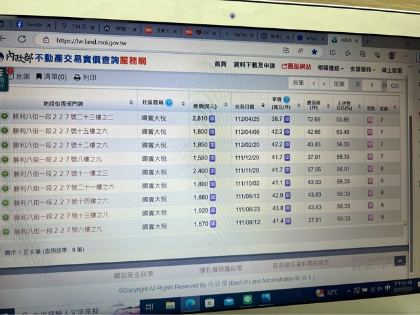Open floor plan icon in the 112/04/25 row

point(371,119)
